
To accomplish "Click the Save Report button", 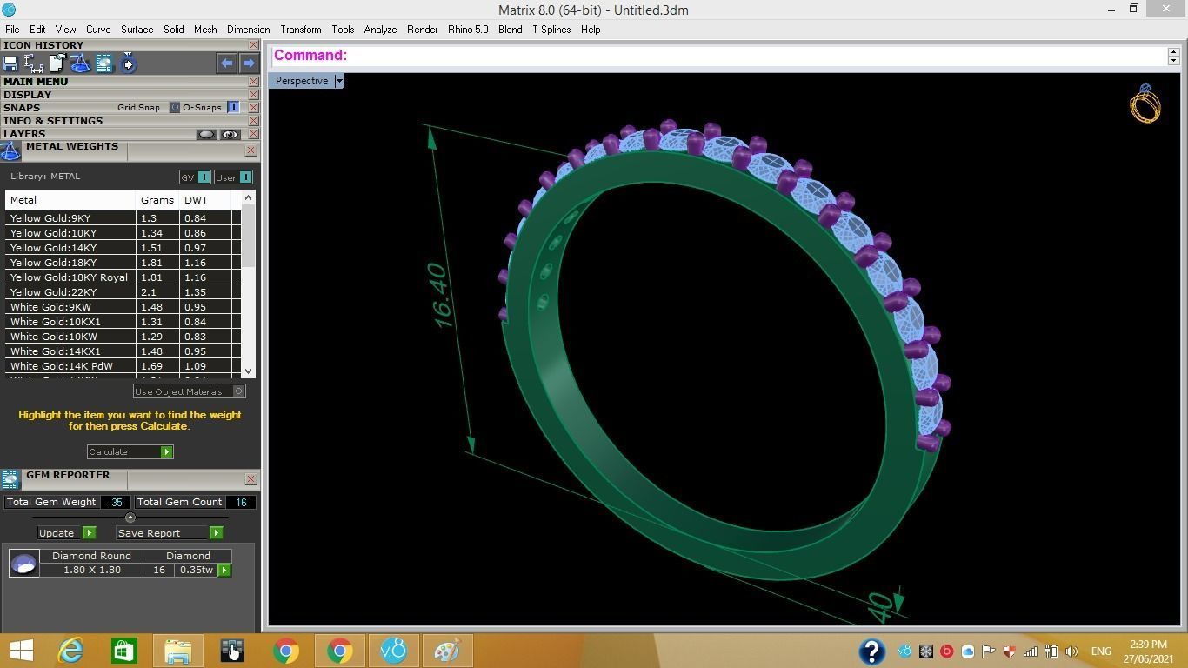I will click(x=170, y=533).
